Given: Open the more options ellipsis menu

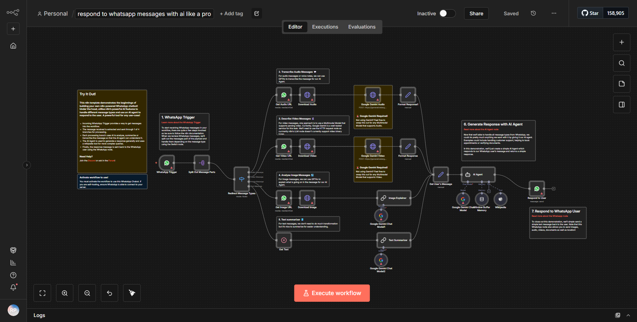Looking at the screenshot, I should 554,13.
